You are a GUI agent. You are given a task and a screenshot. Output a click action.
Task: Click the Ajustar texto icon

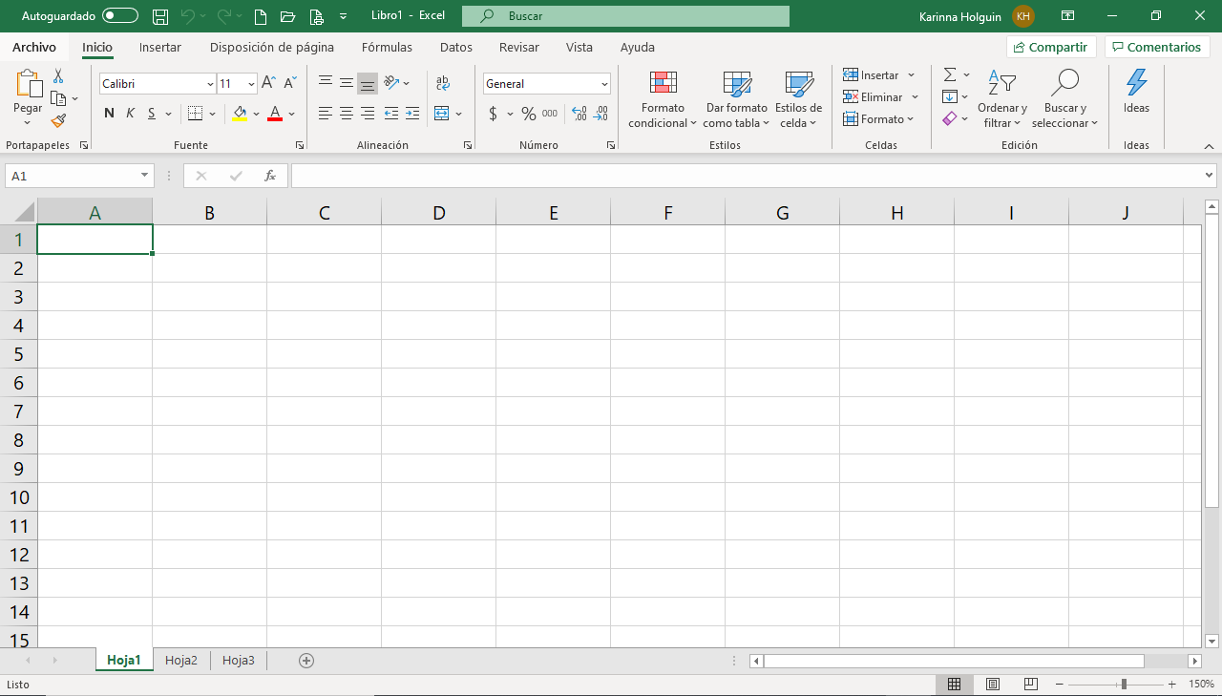pyautogui.click(x=441, y=83)
